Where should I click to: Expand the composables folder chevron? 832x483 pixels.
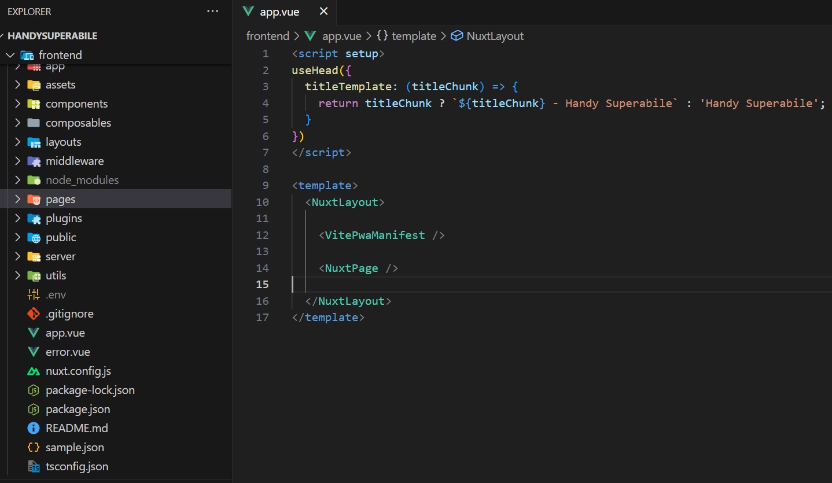tap(18, 123)
